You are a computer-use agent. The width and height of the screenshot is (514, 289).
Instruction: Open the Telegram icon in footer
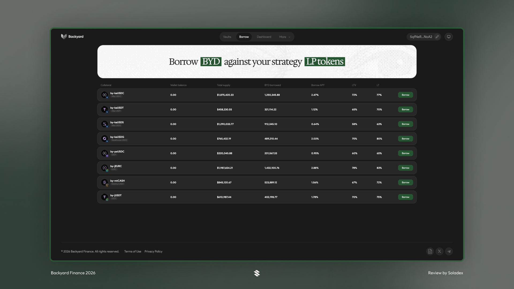click(x=449, y=251)
